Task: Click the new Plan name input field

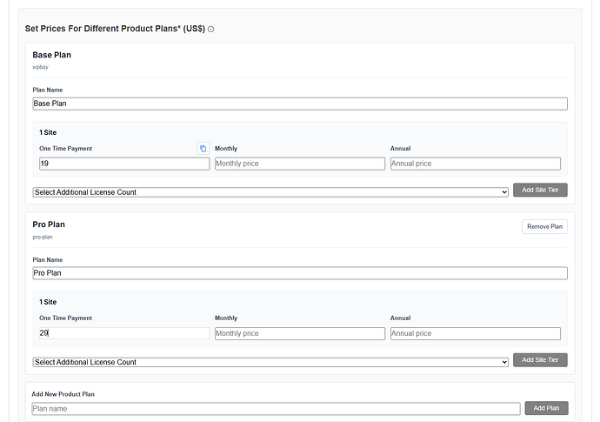Action: pos(276,409)
